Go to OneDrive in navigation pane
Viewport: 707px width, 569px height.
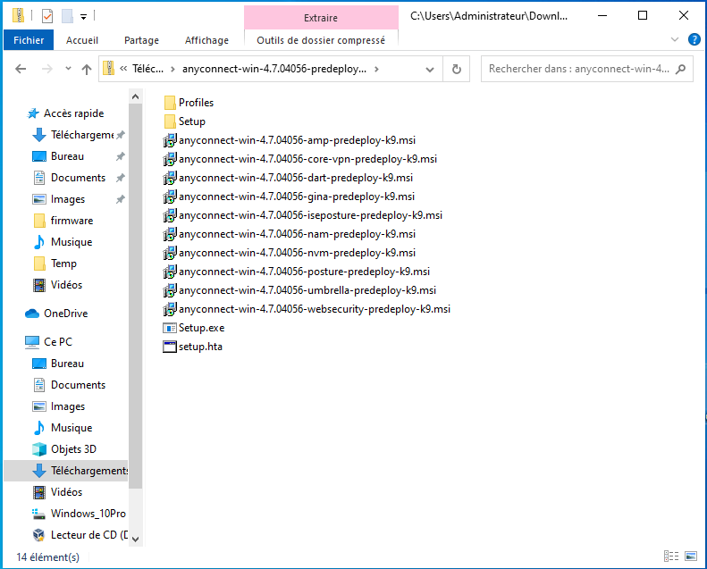click(x=65, y=314)
